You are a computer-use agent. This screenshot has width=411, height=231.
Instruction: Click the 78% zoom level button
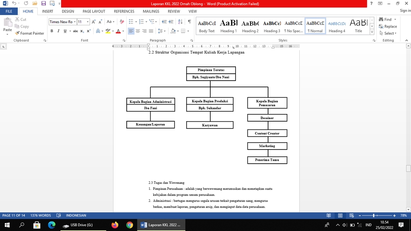click(404, 216)
